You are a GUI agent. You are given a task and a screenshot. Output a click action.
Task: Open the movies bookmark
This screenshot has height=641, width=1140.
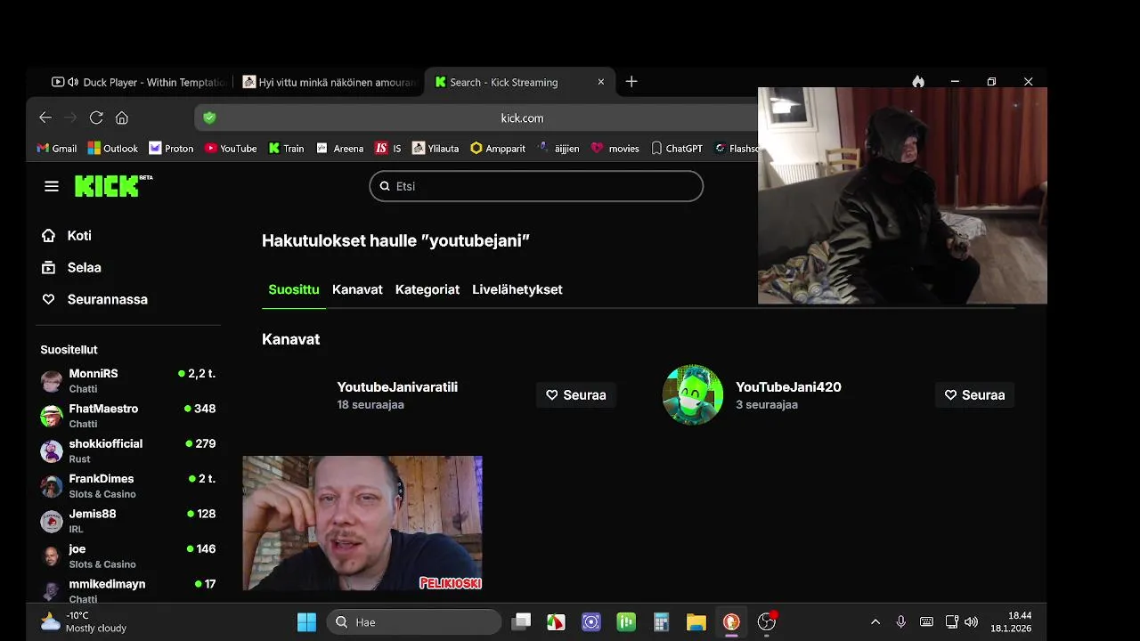click(615, 149)
